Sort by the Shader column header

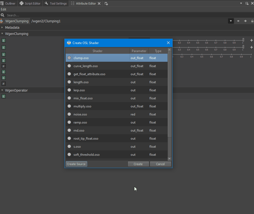tap(98, 51)
